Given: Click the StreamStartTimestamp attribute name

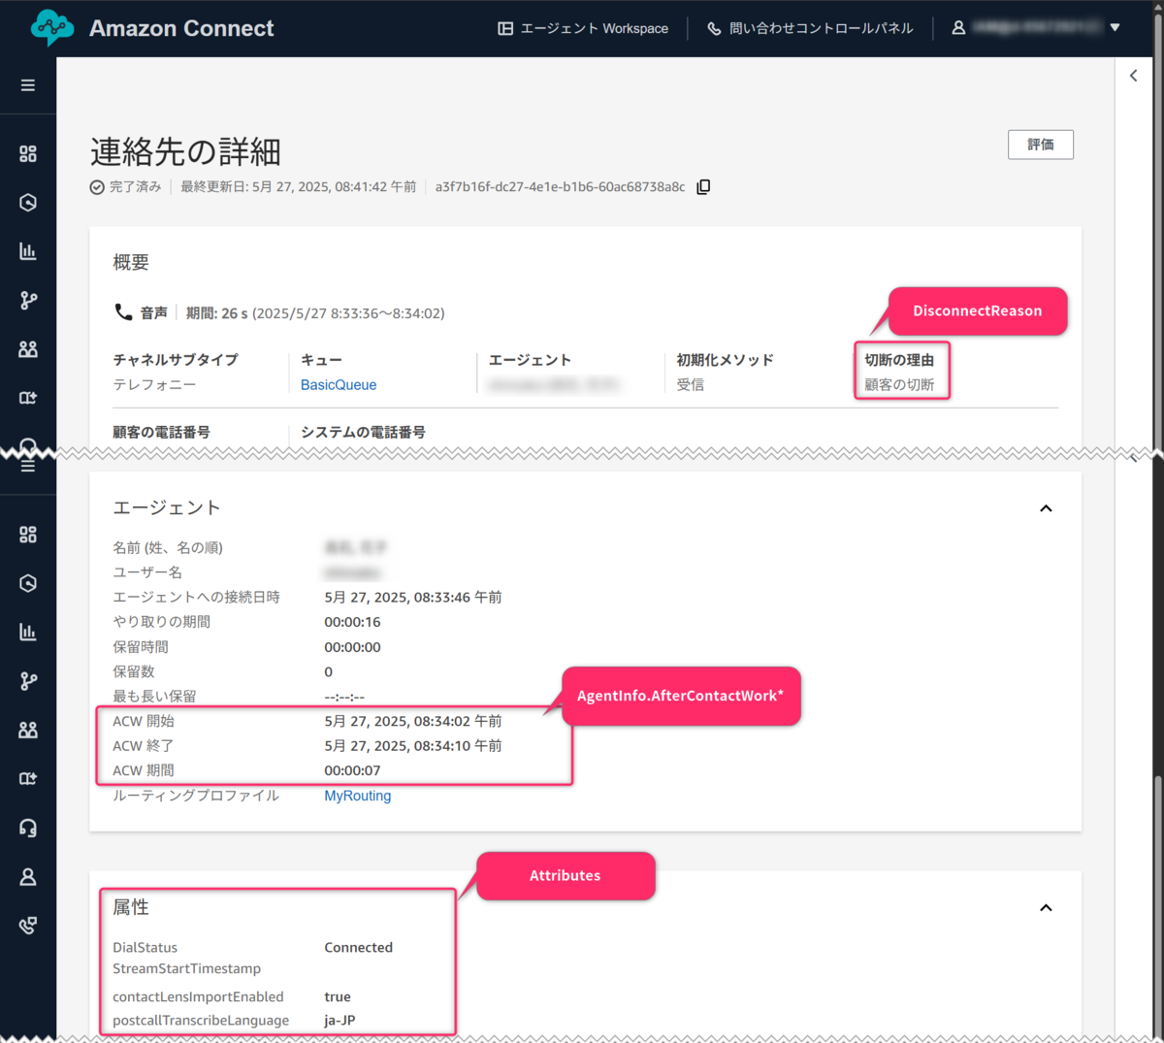Looking at the screenshot, I should (186, 968).
